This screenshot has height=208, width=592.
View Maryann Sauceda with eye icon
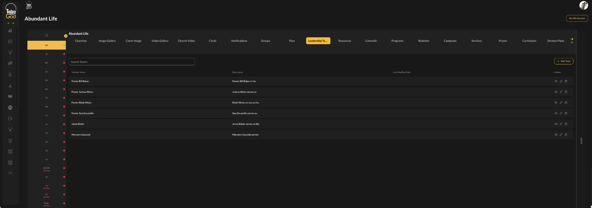coord(556,135)
